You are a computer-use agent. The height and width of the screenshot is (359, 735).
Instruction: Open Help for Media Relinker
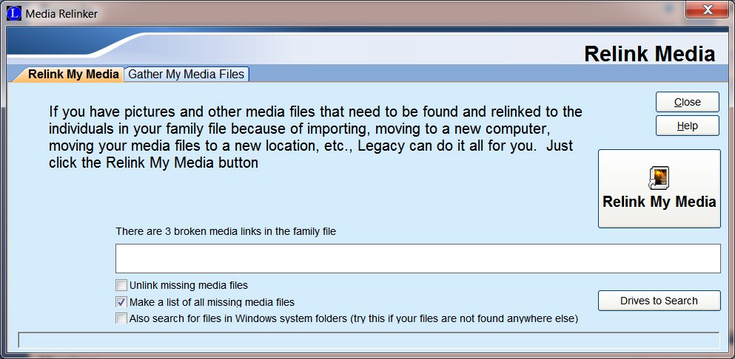click(687, 126)
